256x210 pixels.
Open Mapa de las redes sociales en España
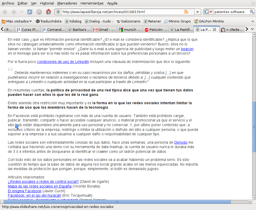pos(40,186)
